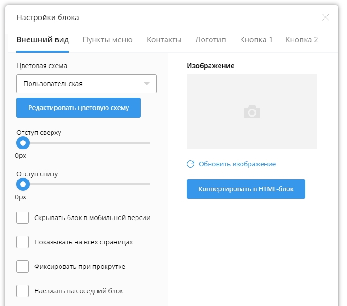Click the 'Отступ сверху' slider handle
This screenshot has height=306, width=347.
coord(23,142)
